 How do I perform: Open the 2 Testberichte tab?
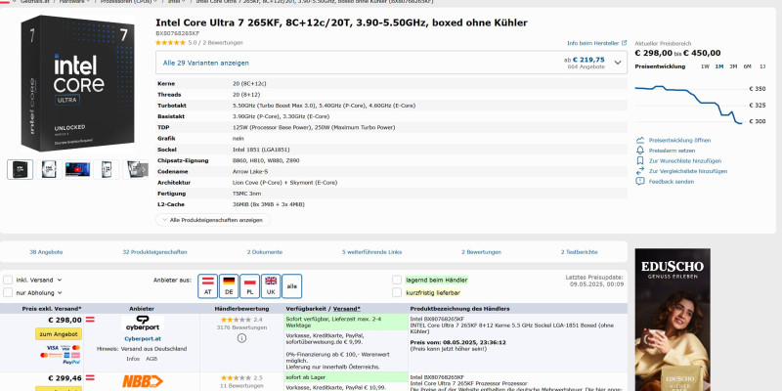(x=579, y=252)
